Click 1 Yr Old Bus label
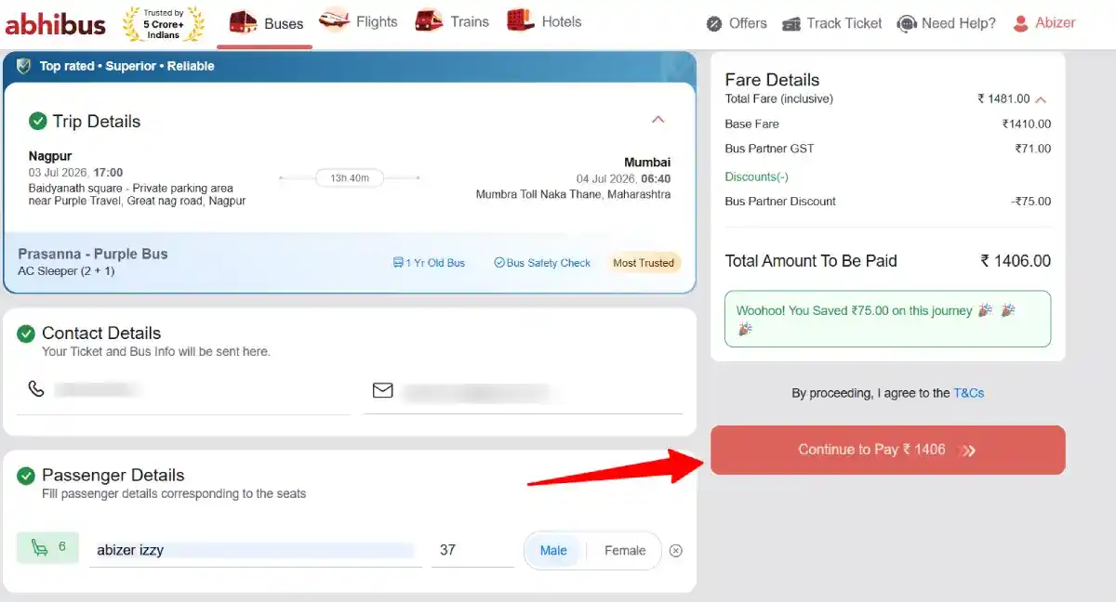The image size is (1116, 602). (x=435, y=263)
